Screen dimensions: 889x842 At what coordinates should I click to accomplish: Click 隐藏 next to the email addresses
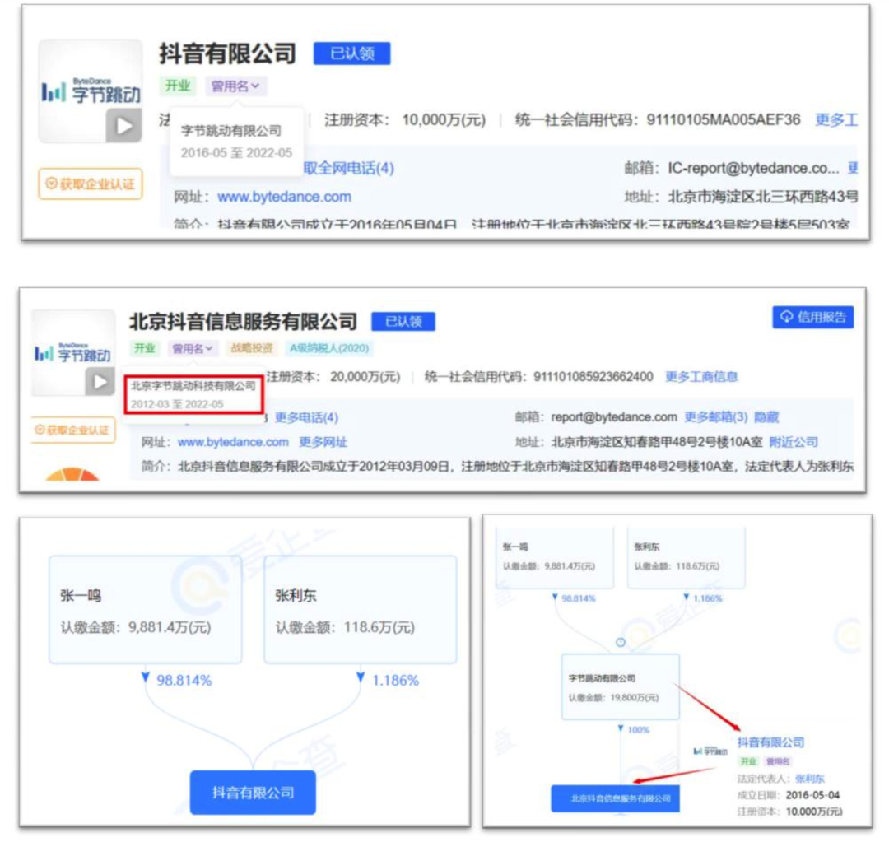(x=766, y=416)
